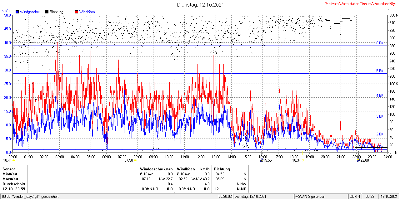Click the black Richtung legend swatch
Screen dimensions: 400x200
[47, 12]
